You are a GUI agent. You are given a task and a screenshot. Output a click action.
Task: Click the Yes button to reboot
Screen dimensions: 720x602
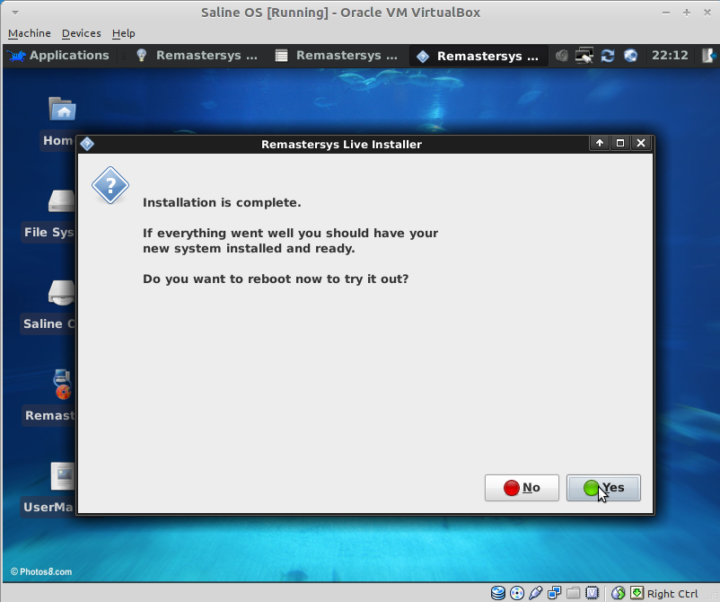(x=603, y=488)
